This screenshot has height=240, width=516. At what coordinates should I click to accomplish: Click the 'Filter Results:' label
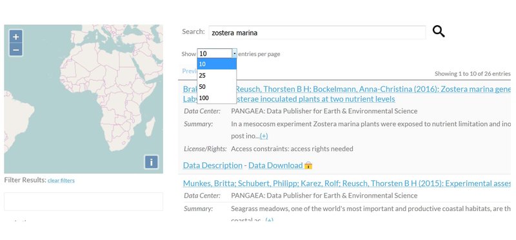(25, 180)
